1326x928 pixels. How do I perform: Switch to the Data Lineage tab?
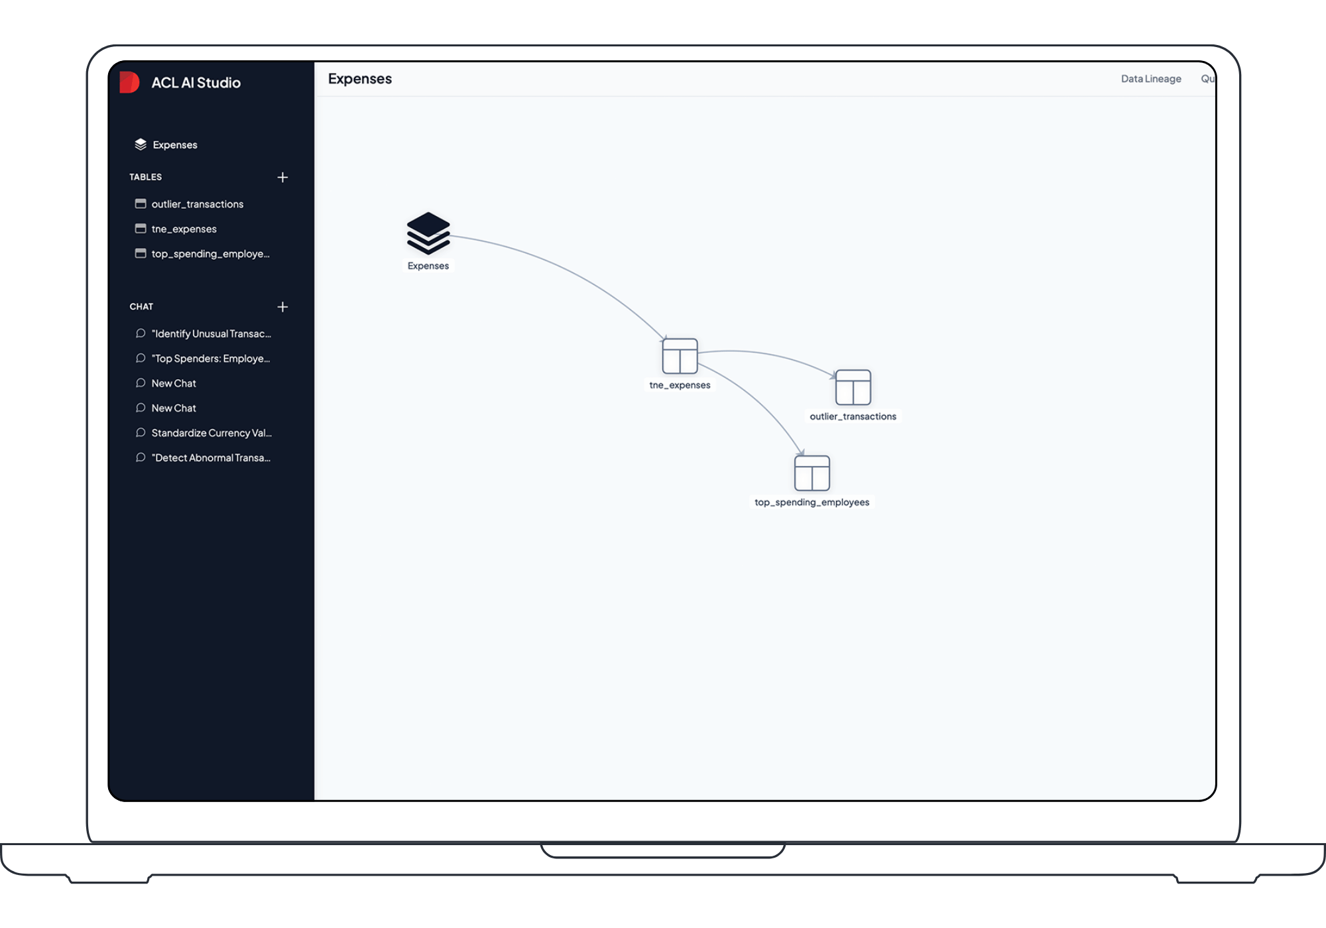tap(1151, 79)
